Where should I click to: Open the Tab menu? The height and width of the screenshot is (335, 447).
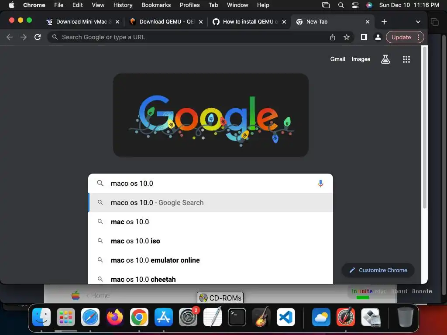click(x=213, y=5)
